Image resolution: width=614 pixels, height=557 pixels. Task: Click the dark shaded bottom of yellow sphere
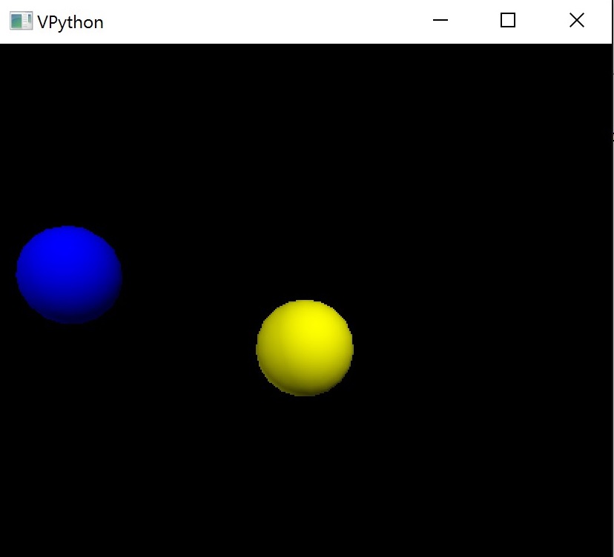click(x=305, y=388)
